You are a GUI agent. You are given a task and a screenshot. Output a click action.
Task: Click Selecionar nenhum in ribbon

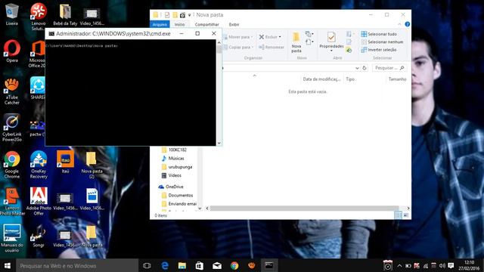(x=382, y=42)
